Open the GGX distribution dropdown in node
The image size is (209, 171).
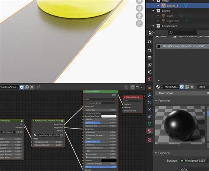[101, 99]
